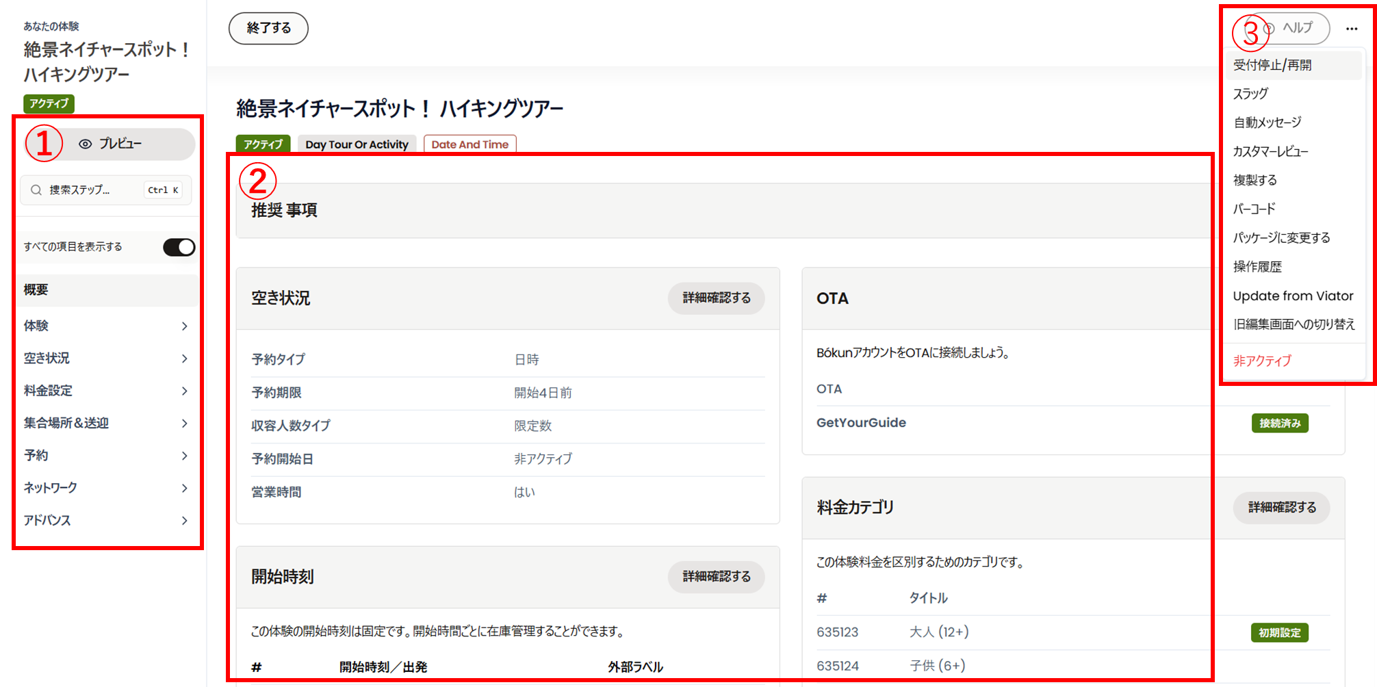Viewport: 1377px width, 687px height.
Task: Click the eye Preview button
Action: tap(111, 144)
